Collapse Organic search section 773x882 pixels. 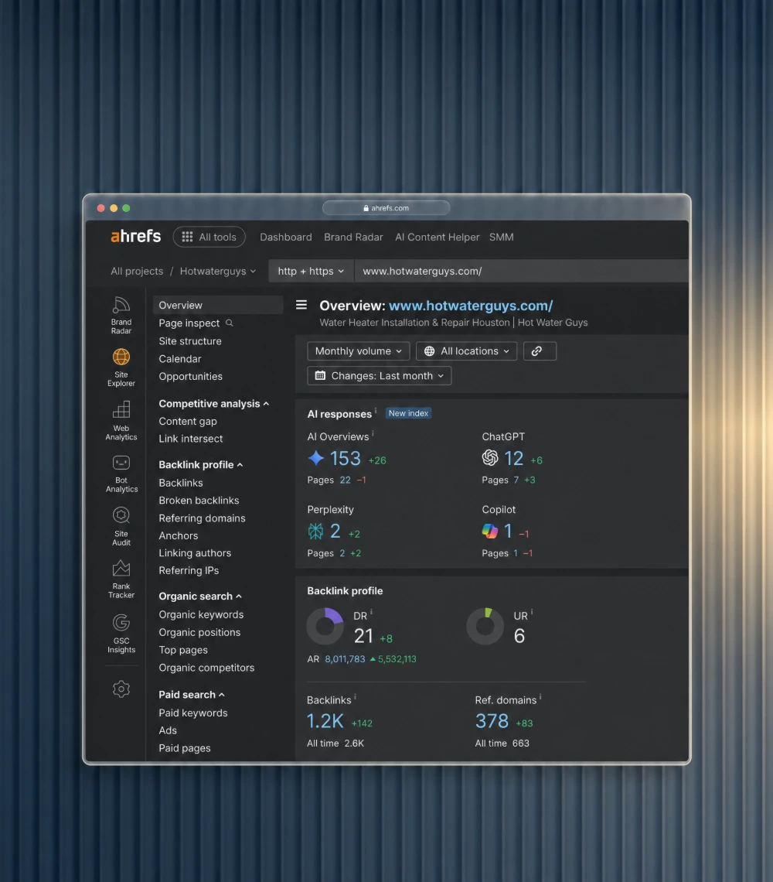(x=200, y=597)
